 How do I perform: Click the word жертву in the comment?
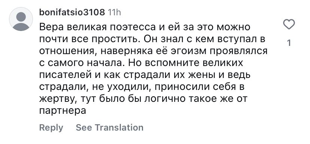pyautogui.click(x=58, y=99)
